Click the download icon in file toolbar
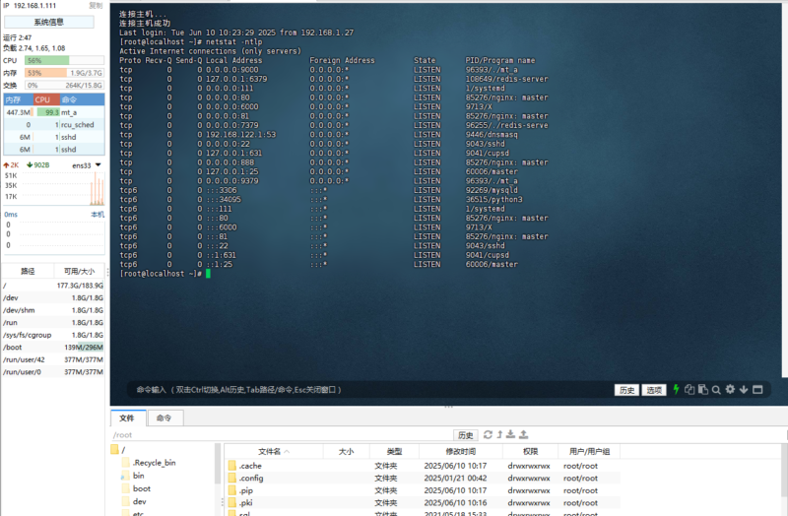The image size is (788, 516). [511, 434]
